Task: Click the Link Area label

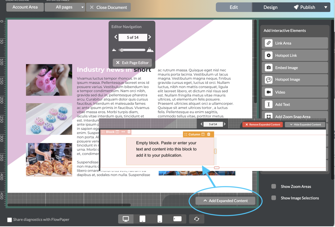Action: click(x=283, y=43)
